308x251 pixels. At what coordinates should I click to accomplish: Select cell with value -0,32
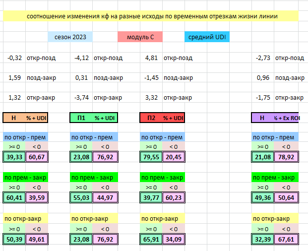(14, 58)
